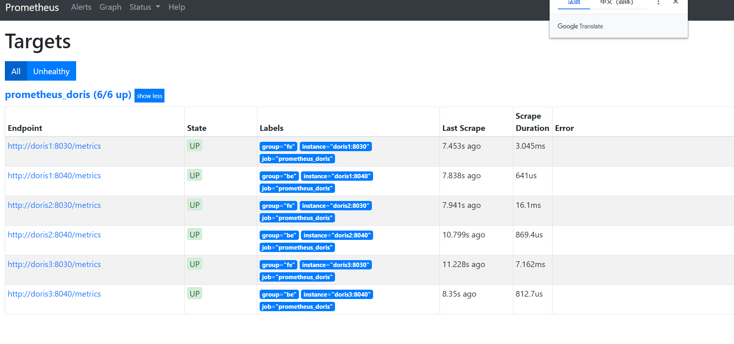Show All targets
Screen dimensions: 734x344
(x=16, y=71)
